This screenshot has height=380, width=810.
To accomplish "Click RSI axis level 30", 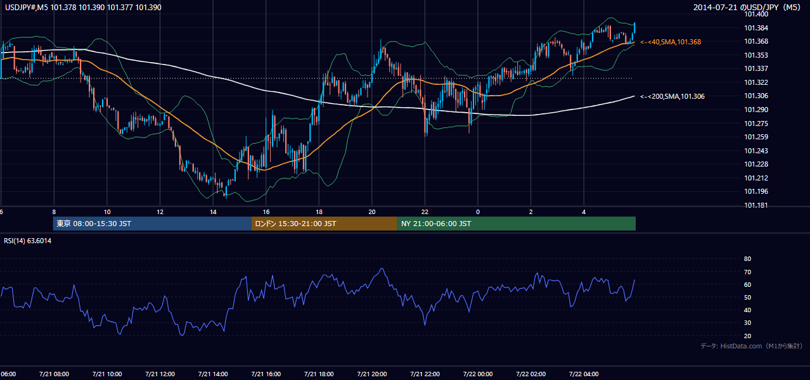I will pos(747,323).
